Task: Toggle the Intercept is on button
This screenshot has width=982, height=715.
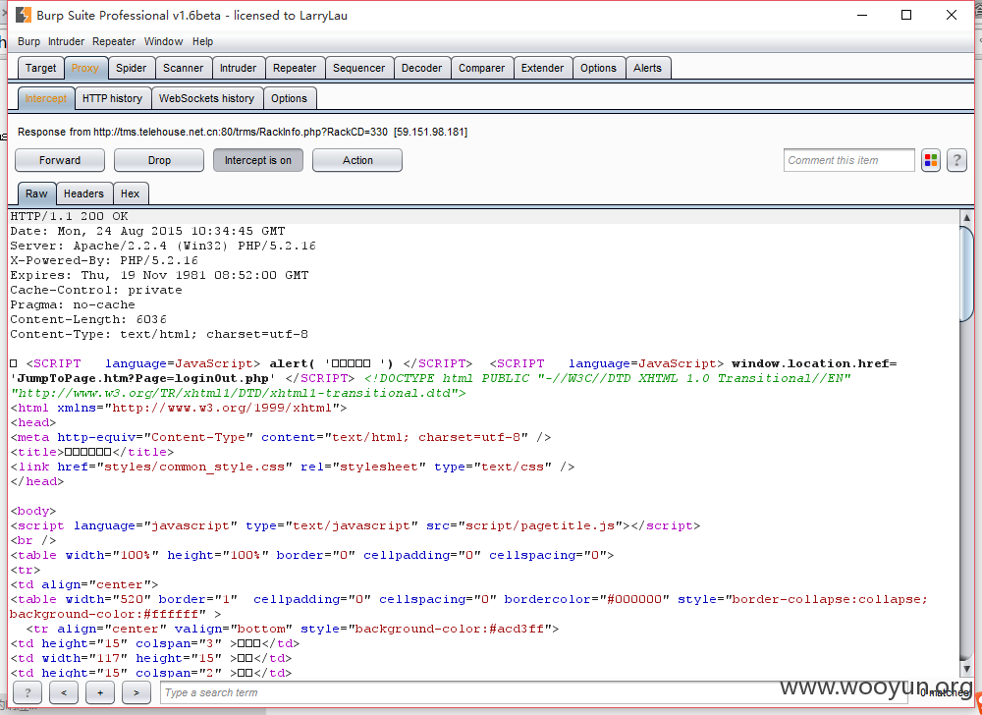Action: (258, 160)
